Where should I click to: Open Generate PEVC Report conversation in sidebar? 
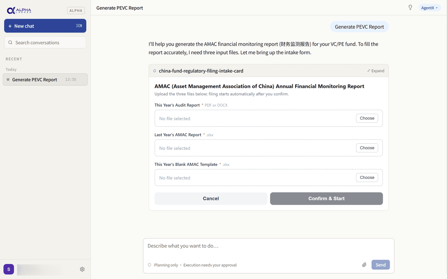[x=45, y=80]
